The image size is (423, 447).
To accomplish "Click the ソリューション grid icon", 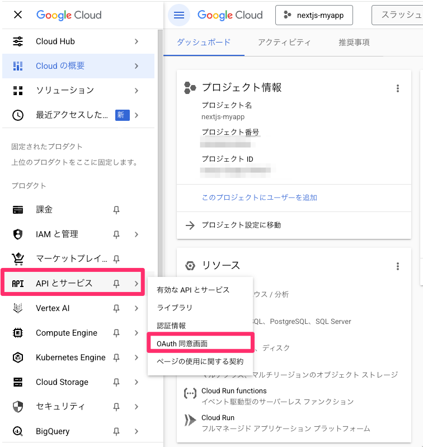I will (x=18, y=91).
